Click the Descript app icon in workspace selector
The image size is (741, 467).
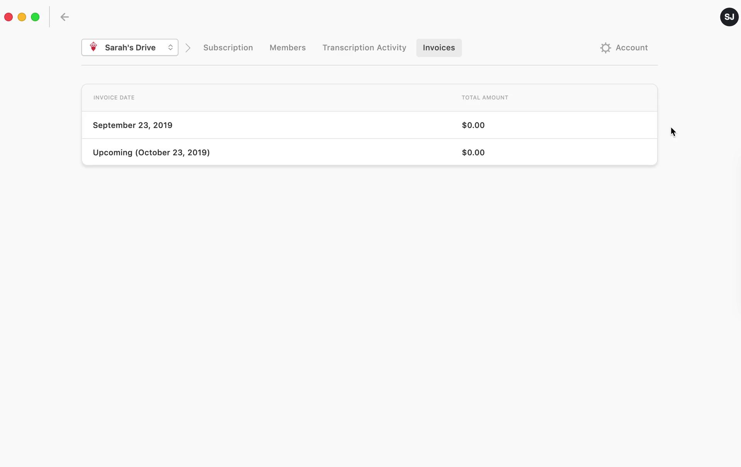[93, 47]
